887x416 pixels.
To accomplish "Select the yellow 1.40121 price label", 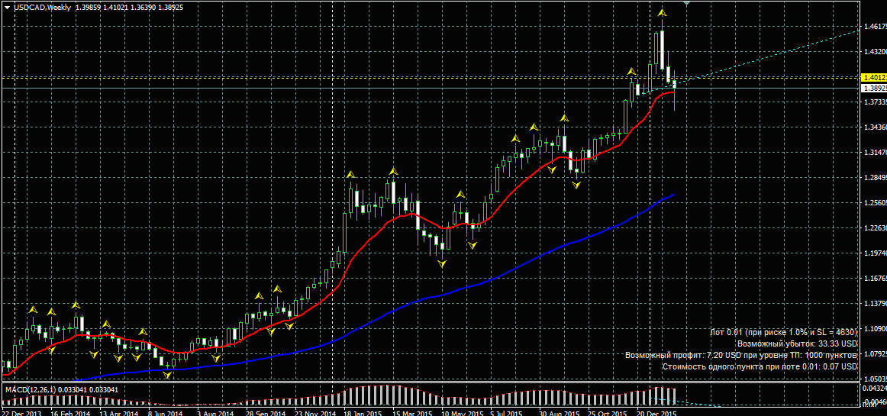I will coord(872,78).
